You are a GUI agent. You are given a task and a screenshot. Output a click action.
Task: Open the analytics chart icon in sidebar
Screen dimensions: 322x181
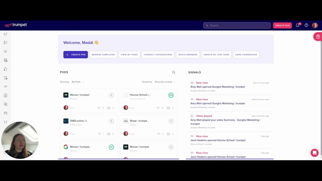(6, 34)
